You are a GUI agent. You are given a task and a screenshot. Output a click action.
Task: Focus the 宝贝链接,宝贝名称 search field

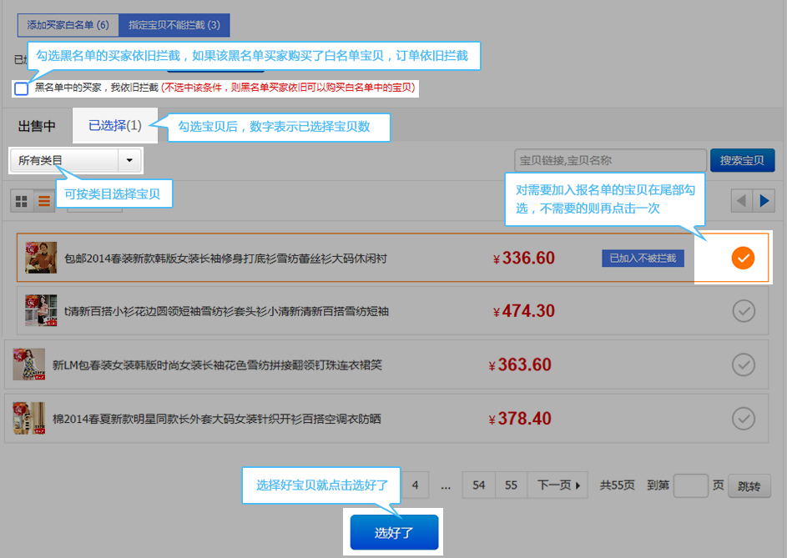point(610,161)
